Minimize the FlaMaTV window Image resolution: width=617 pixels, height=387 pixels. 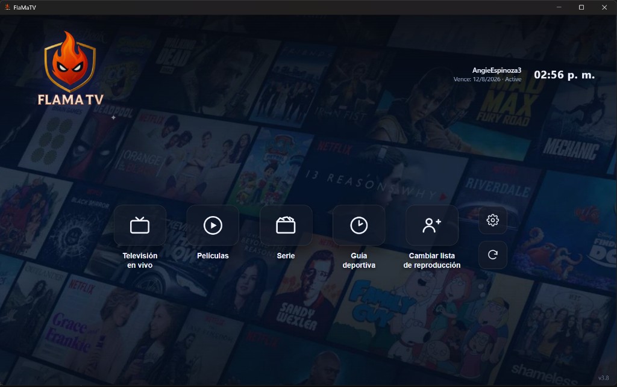pyautogui.click(x=559, y=7)
